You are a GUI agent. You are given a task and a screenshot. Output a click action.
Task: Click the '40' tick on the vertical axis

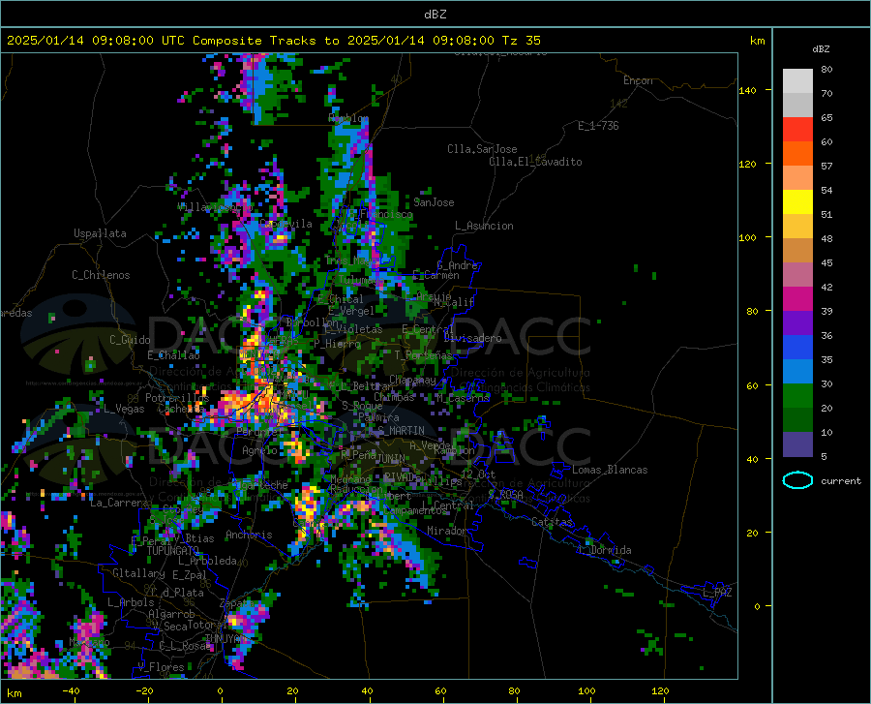pyautogui.click(x=752, y=459)
